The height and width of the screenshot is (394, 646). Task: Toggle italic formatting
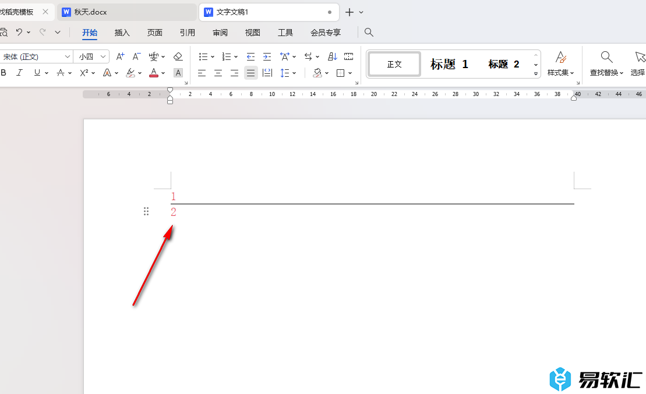coord(19,73)
